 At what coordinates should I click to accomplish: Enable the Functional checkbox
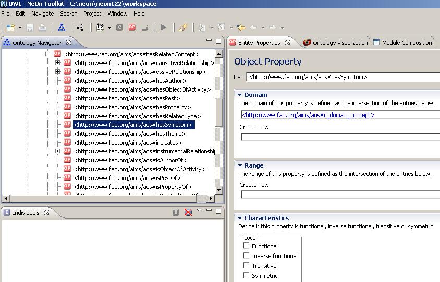click(x=246, y=246)
